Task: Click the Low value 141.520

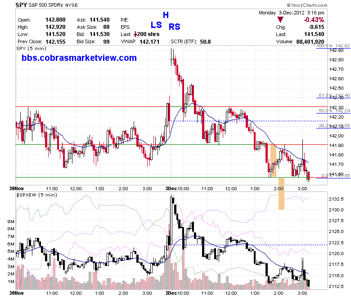Action: pos(55,34)
